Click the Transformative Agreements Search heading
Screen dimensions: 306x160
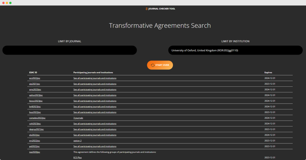[x=160, y=26]
